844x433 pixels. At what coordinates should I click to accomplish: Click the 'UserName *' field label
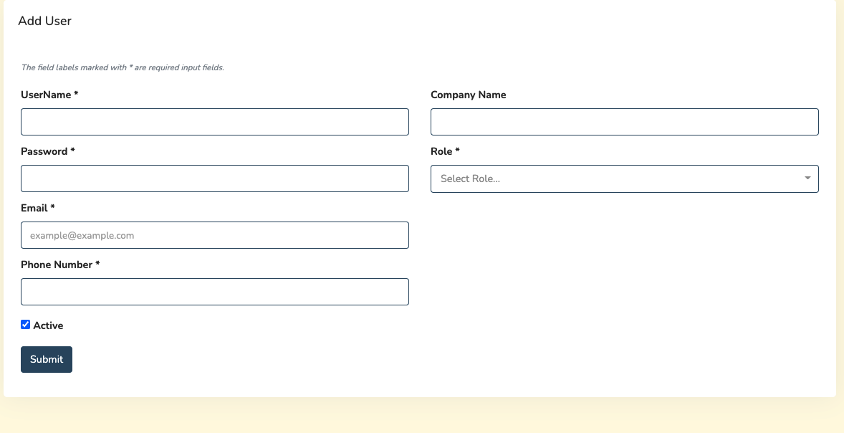49,95
